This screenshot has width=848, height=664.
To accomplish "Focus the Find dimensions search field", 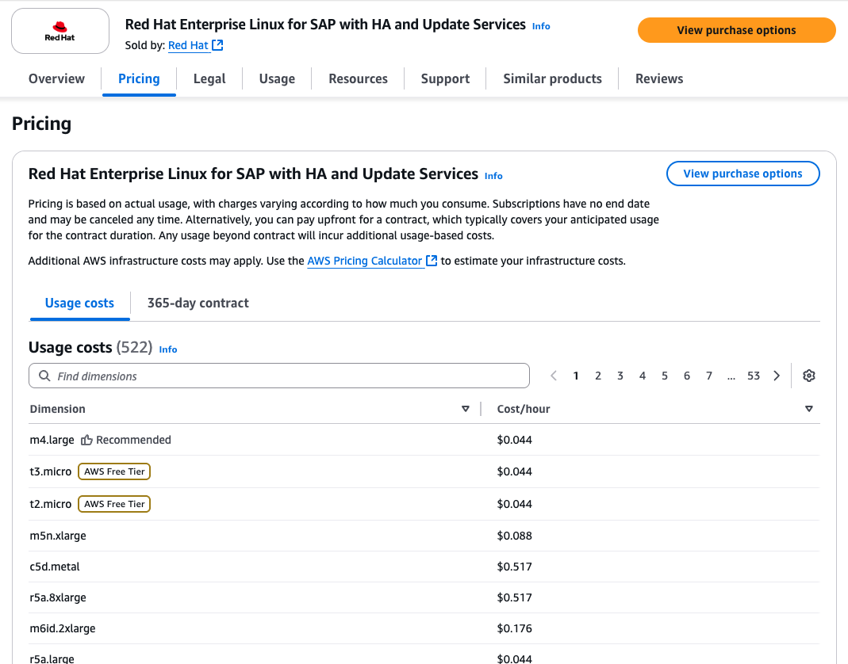I will click(x=279, y=376).
